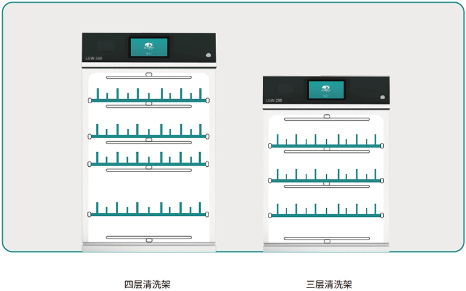Viewport: 466px width, 291px height.
Task: Click the lowest spray arm in the LGW-360
Action: [149, 239]
